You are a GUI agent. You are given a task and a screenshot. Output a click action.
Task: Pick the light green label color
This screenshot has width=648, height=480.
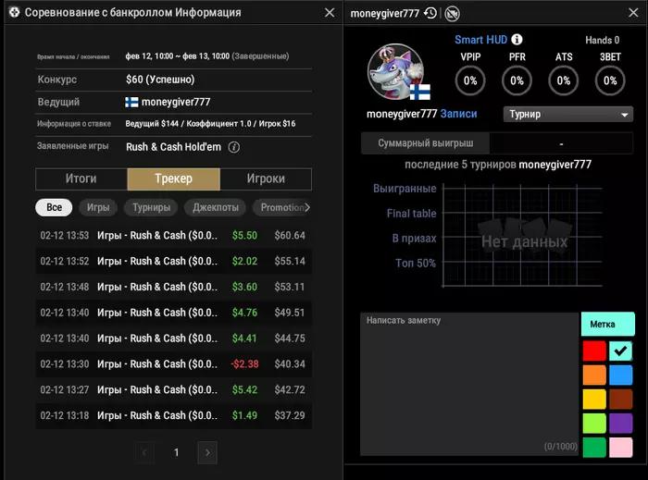coord(594,424)
